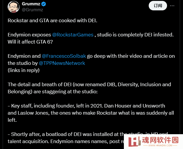Viewport: 183px width, 149px height.
Task: Click the 'Endymion exposes' sentence start
Action: point(29,35)
